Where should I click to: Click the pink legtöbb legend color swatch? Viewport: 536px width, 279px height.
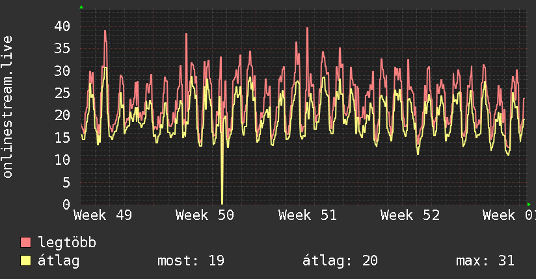[x=25, y=242]
